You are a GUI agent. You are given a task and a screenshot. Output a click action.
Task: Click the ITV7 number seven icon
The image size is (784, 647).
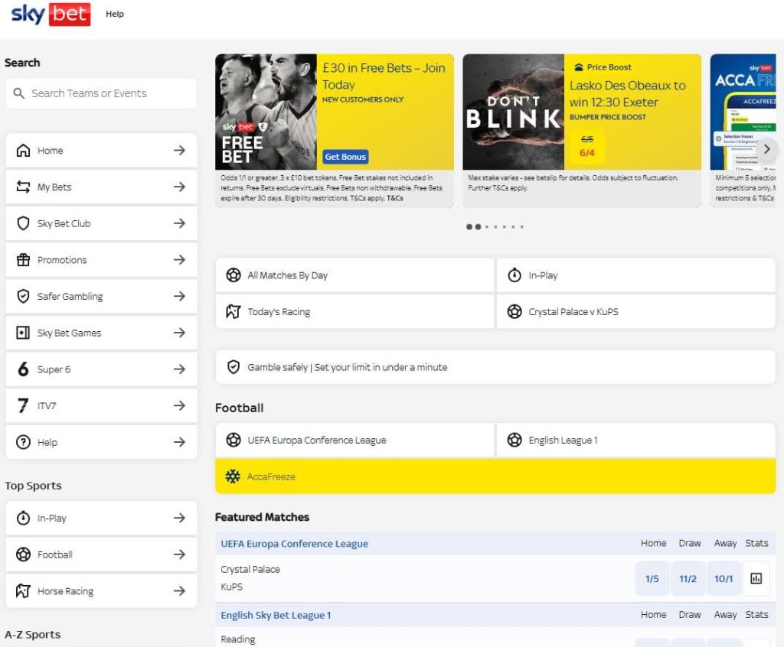pyautogui.click(x=23, y=406)
